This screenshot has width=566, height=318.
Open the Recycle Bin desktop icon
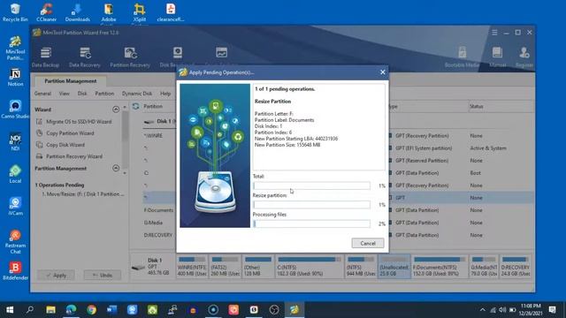coord(15,12)
